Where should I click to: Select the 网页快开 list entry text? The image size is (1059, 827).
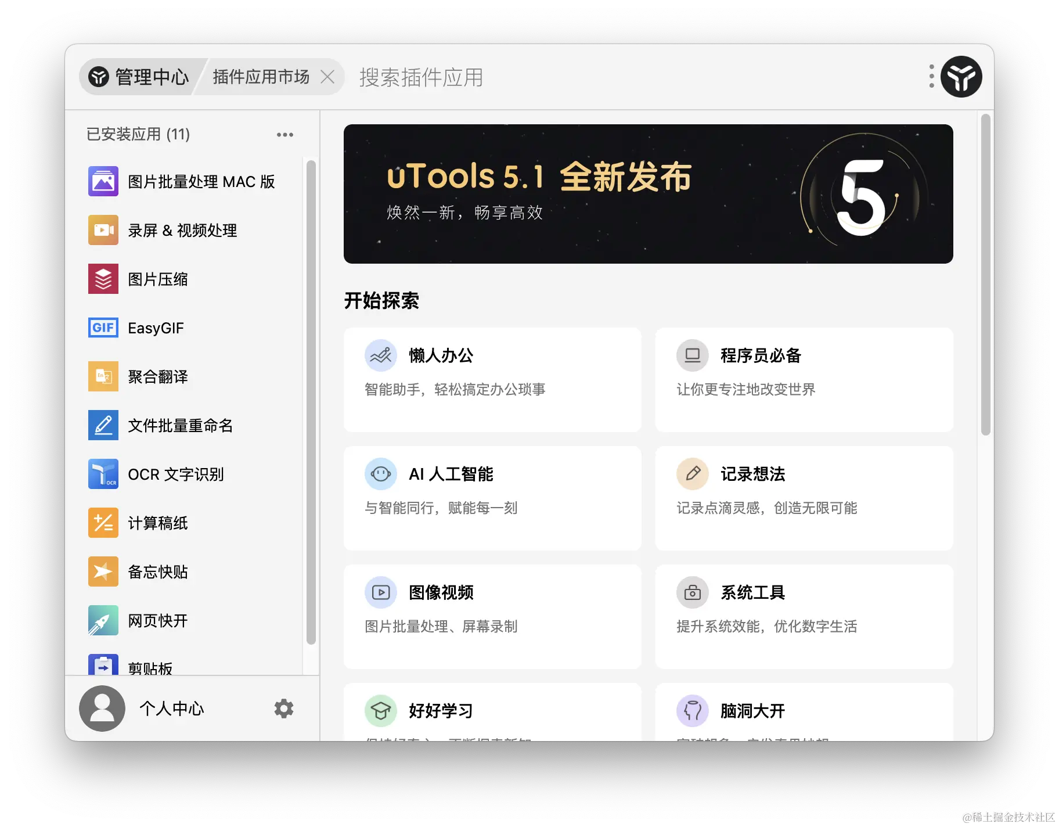tap(158, 621)
